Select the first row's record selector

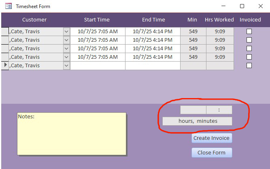tap(5, 32)
